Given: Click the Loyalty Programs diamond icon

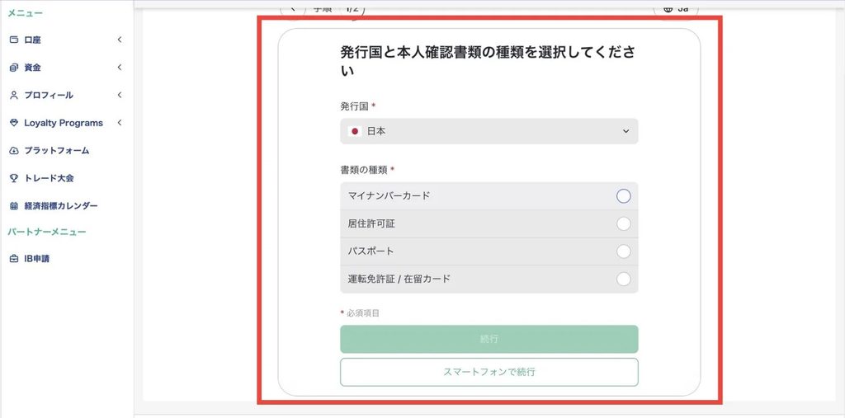Looking at the screenshot, I should [x=14, y=123].
